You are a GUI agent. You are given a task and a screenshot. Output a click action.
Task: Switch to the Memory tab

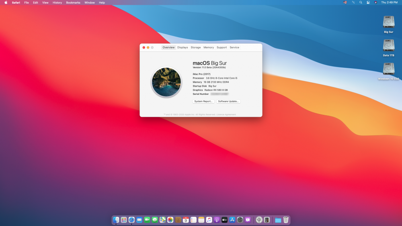[x=209, y=47]
